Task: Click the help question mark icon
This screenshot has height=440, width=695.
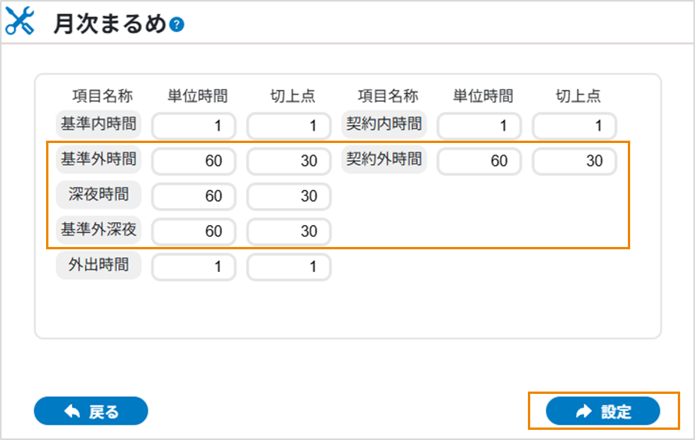Action: (x=176, y=24)
